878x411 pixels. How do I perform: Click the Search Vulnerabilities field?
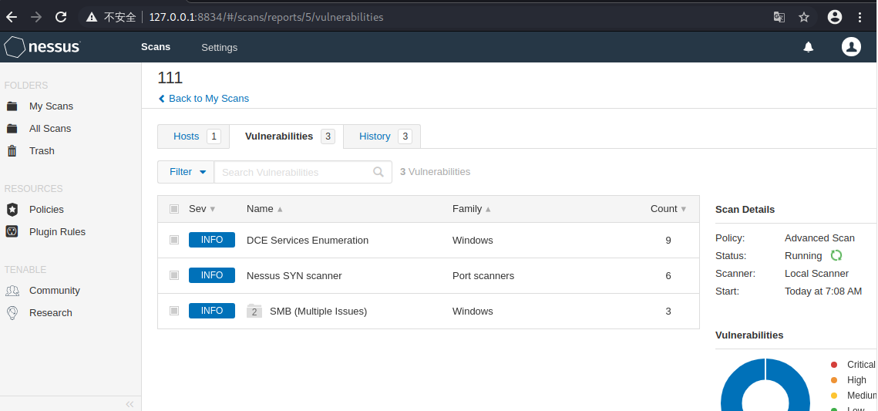tap(295, 172)
